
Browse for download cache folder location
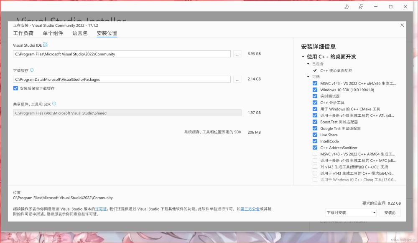pyautogui.click(x=237, y=79)
